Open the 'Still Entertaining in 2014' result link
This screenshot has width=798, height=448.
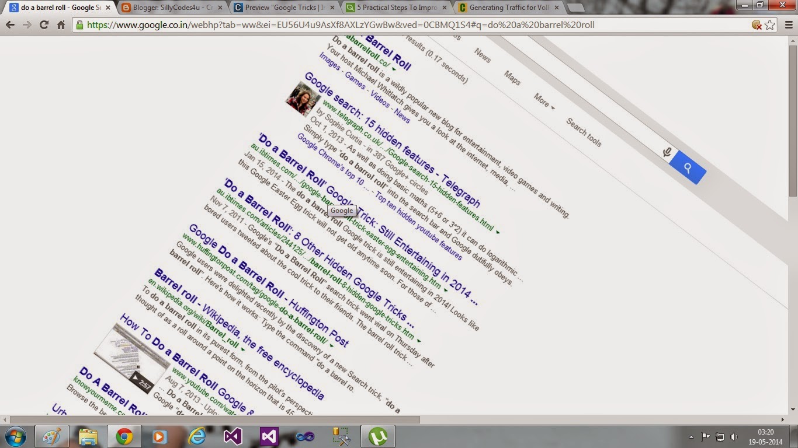pos(368,220)
